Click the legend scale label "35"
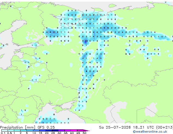 tap(65, 133)
